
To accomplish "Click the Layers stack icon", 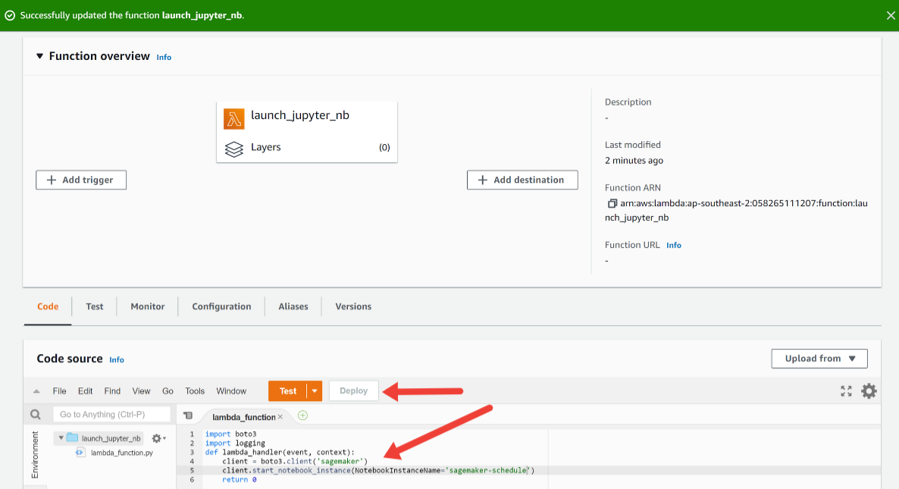I will [234, 148].
